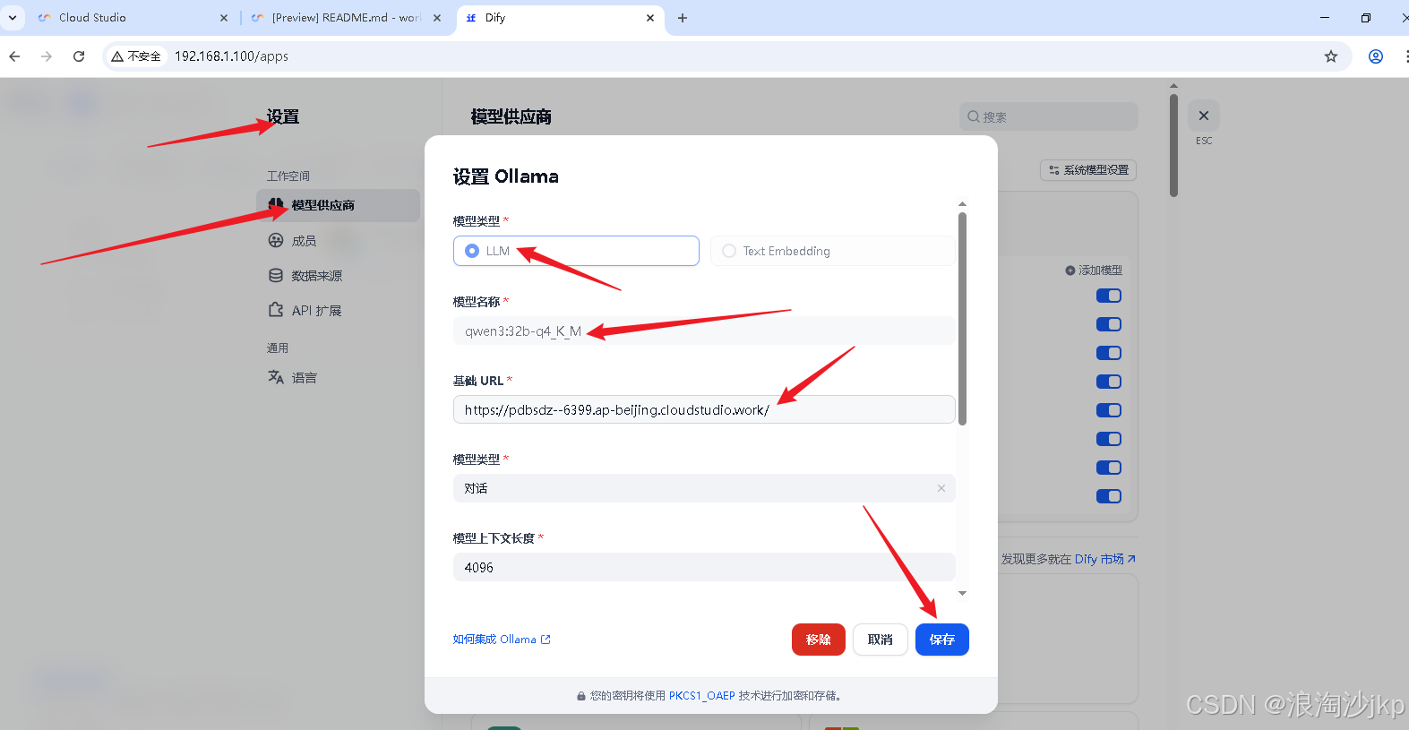Click the API 扩展 puzzle icon
The image size is (1409, 730).
click(276, 310)
